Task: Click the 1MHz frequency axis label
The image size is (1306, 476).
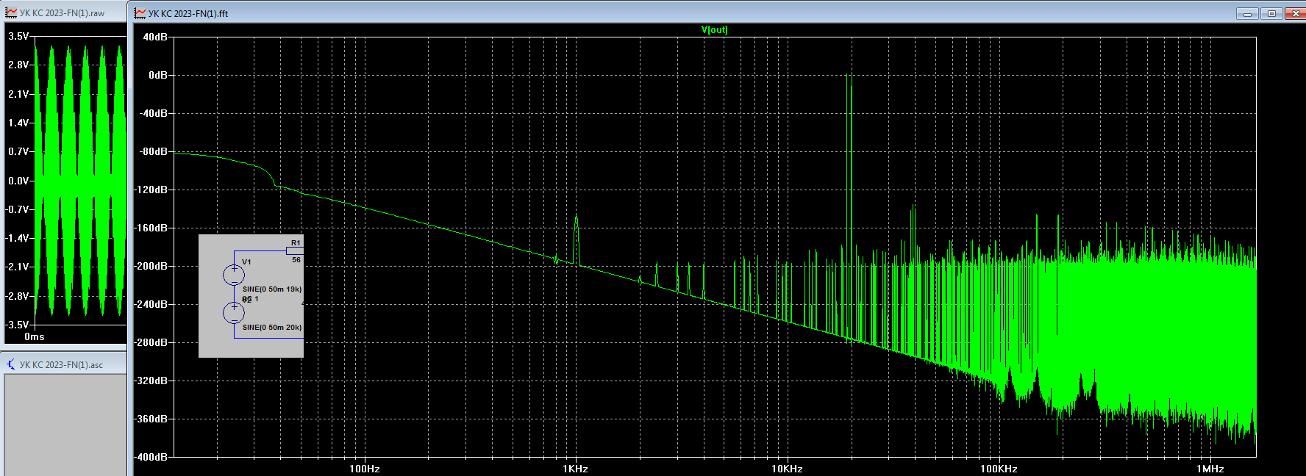Action: tap(1210, 469)
